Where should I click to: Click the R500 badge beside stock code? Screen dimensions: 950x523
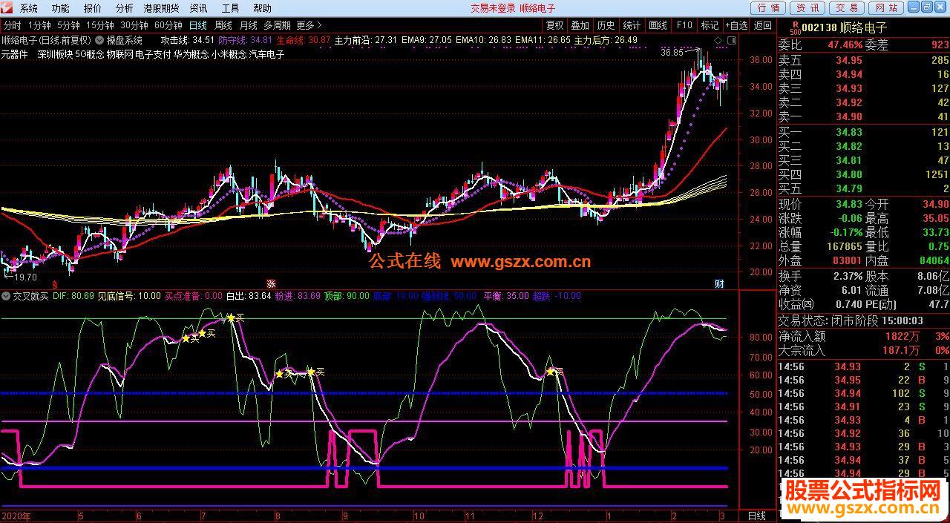[796, 28]
